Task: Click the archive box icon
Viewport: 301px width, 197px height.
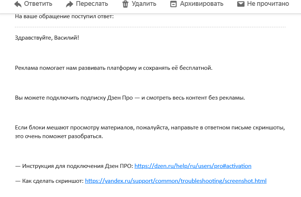Action: coord(173,4)
